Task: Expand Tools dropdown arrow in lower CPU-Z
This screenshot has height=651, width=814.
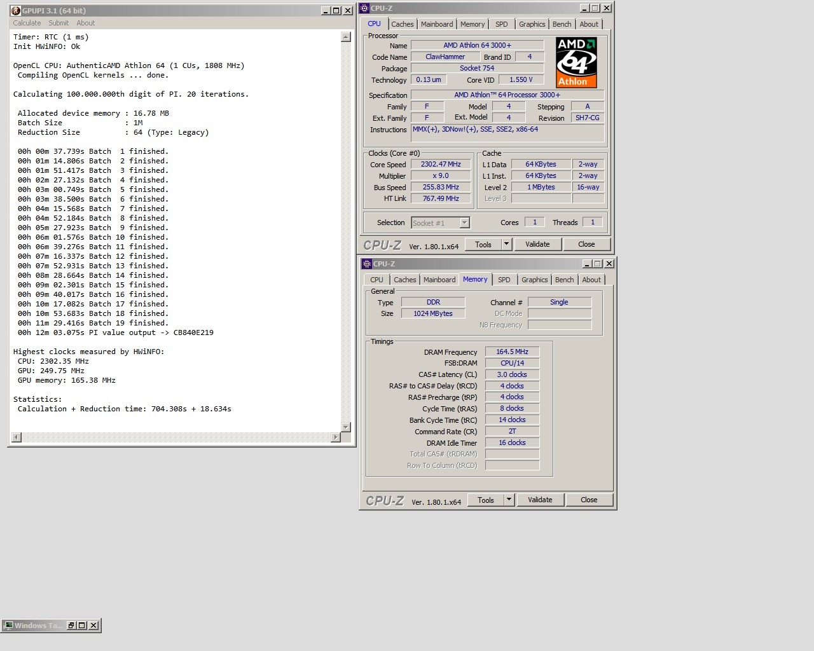Action: (509, 500)
